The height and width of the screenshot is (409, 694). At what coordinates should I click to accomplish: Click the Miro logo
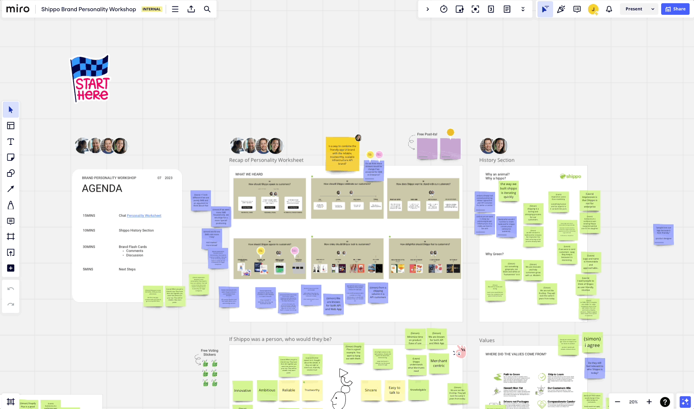coord(18,9)
